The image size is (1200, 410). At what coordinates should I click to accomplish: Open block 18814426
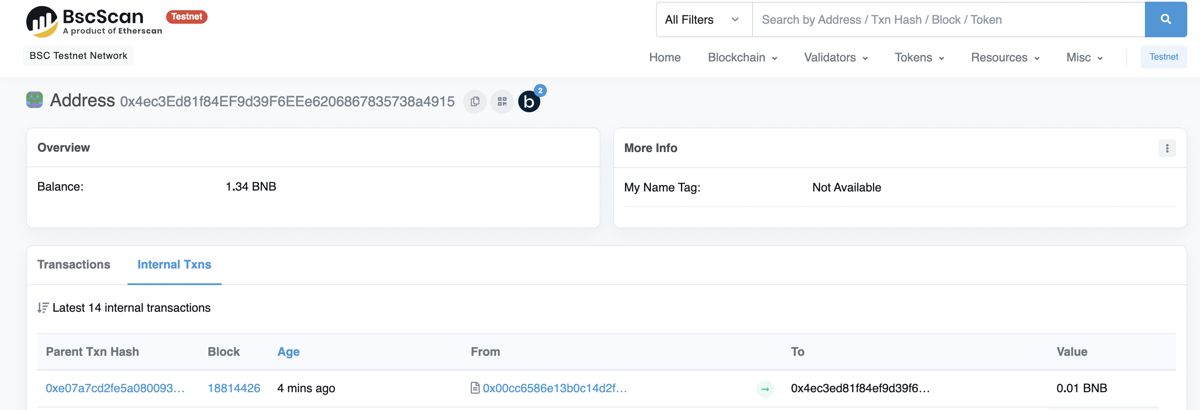pyautogui.click(x=234, y=388)
